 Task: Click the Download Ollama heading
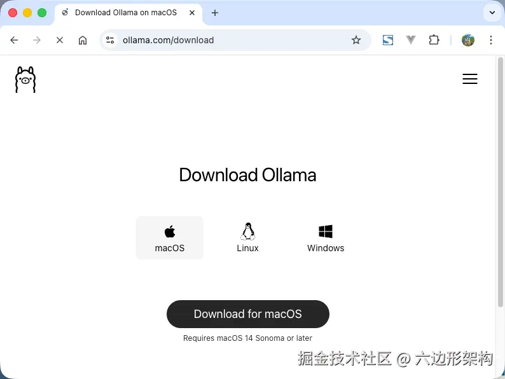pyautogui.click(x=247, y=175)
